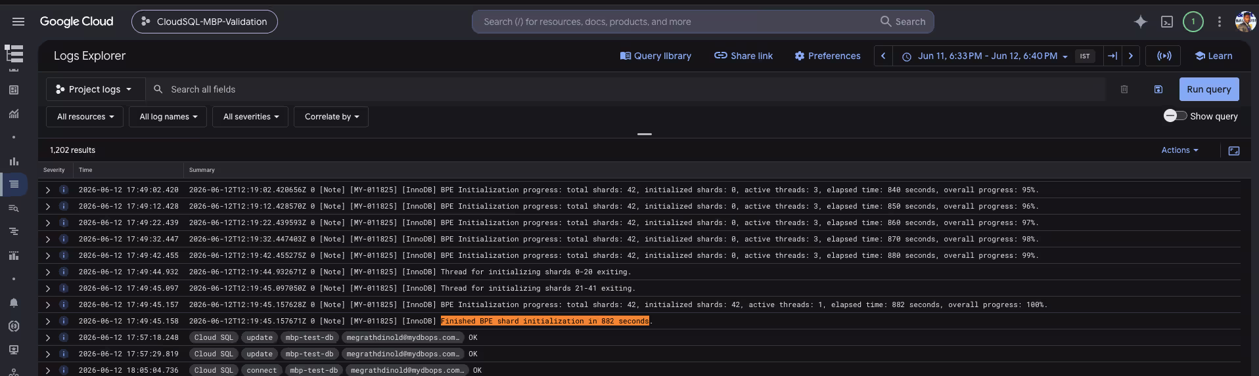Open Metrics explorer chart icon in sidebar

14,114
